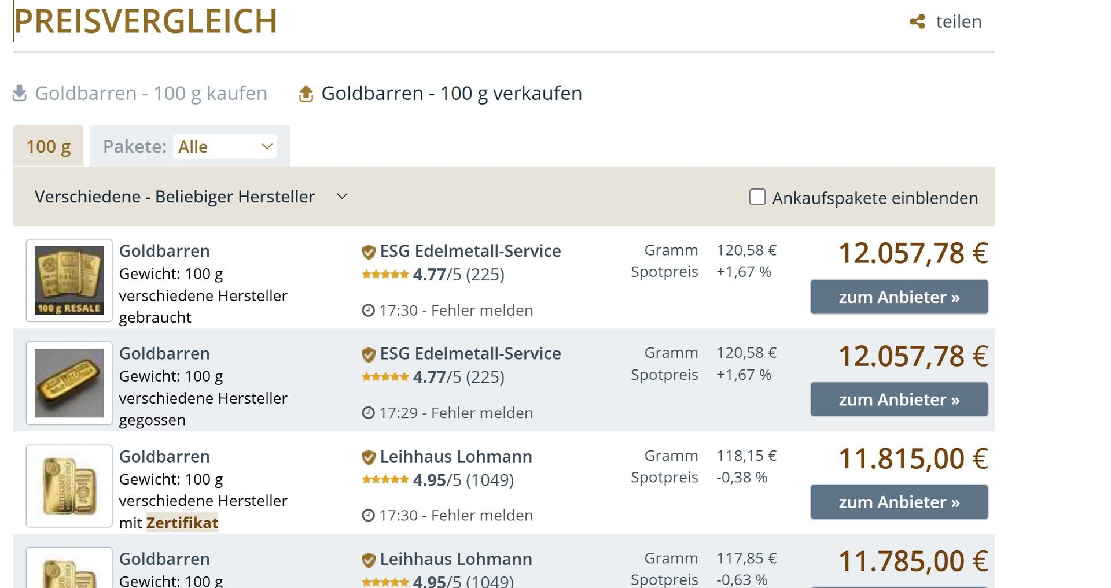Click the share icon next to teilen
Screen dimensions: 1111x588
pos(917,22)
